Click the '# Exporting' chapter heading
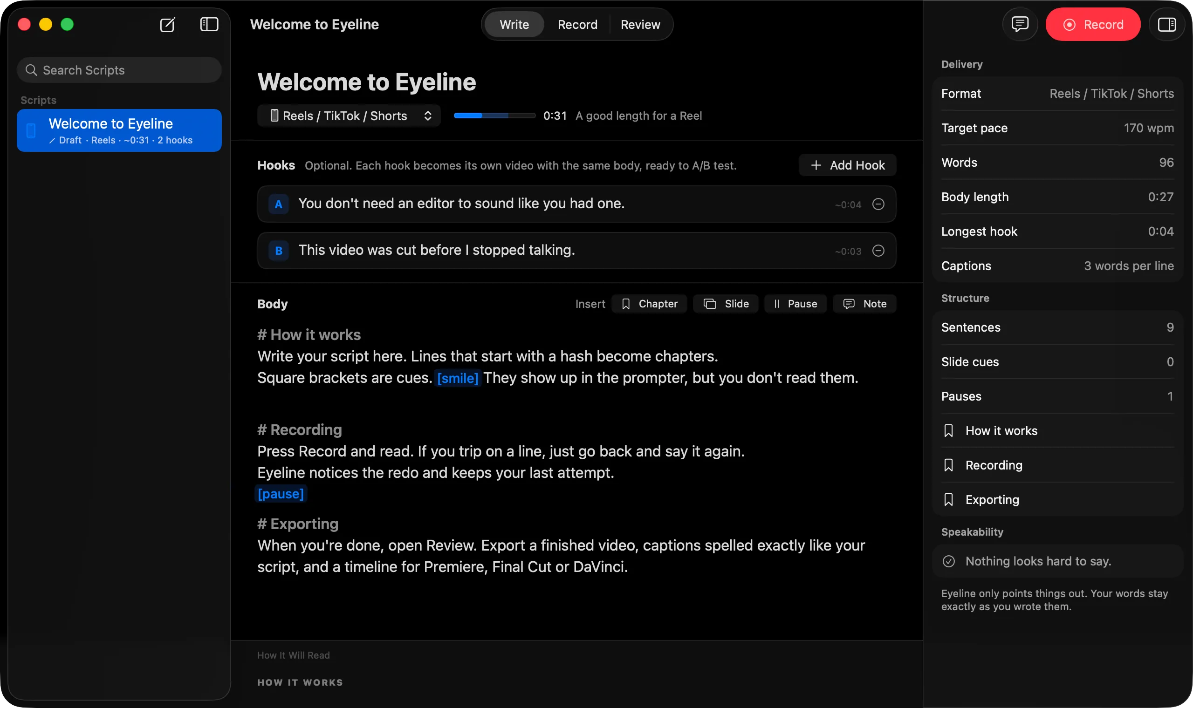Viewport: 1193px width, 708px height. (x=298, y=524)
